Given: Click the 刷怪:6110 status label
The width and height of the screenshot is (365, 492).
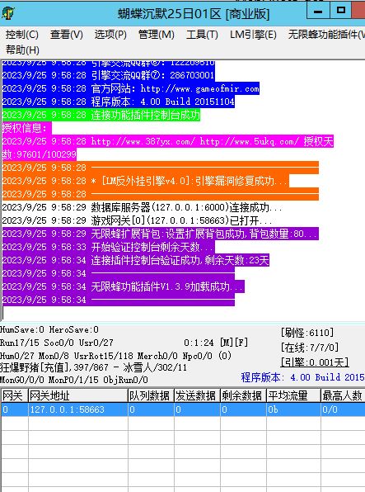Looking at the screenshot, I should 307,333.
